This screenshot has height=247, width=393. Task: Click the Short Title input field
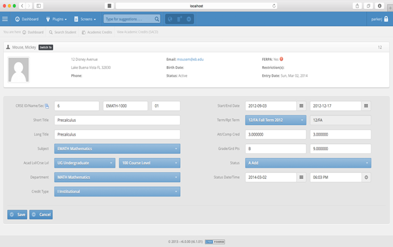[117, 120]
